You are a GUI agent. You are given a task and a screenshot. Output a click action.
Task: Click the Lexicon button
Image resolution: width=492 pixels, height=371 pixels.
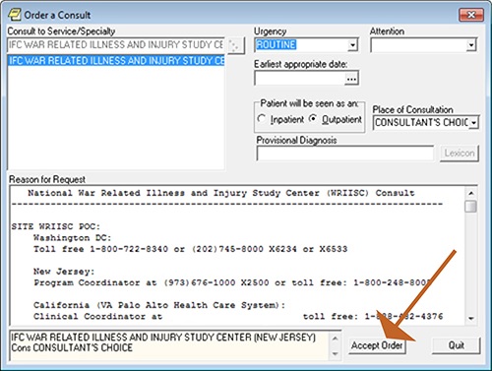tap(460, 154)
